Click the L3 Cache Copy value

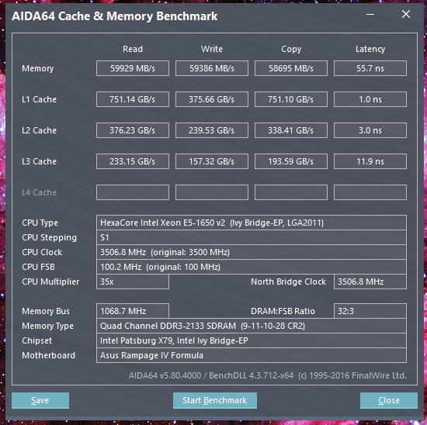pos(291,161)
